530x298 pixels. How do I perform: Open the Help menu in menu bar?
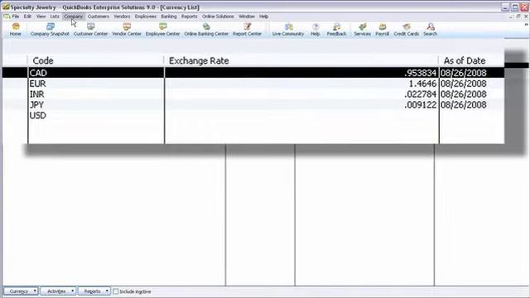(263, 17)
